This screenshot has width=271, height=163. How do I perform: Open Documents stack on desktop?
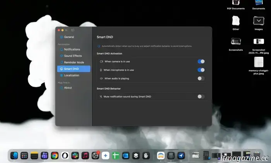pos(259,5)
